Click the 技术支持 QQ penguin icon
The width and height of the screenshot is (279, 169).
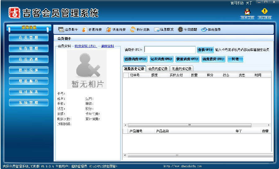tap(247, 12)
